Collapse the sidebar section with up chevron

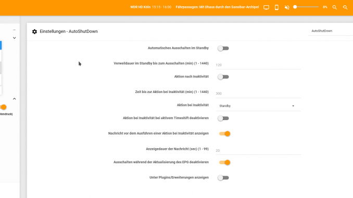(x=15, y=99)
